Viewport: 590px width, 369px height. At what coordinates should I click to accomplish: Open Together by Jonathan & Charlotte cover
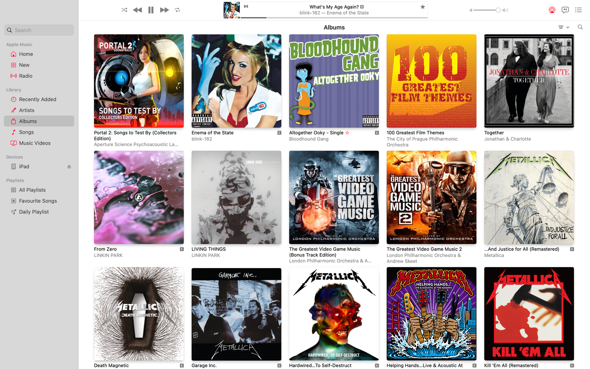pos(529,81)
